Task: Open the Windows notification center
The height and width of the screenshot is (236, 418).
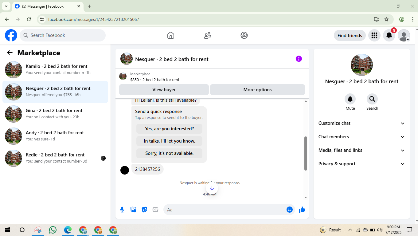Action: point(409,230)
